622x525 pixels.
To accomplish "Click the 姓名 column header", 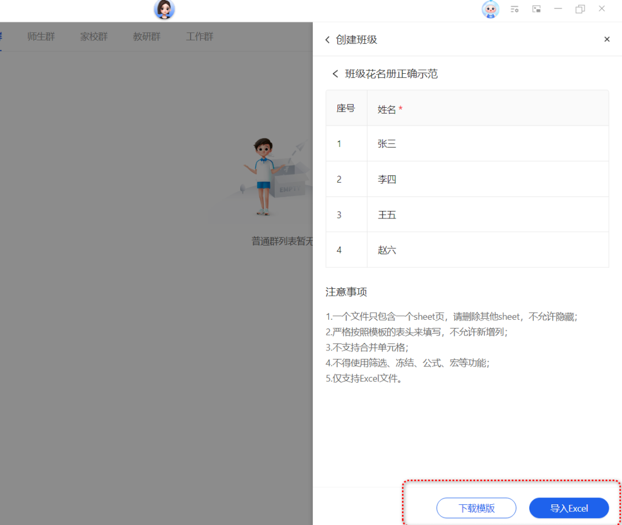I will (387, 108).
